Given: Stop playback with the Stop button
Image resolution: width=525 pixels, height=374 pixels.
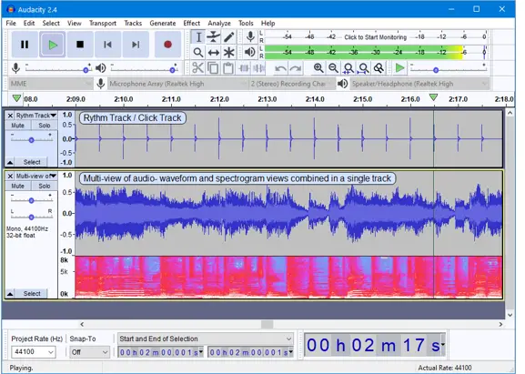Looking at the screenshot, I should (80, 45).
